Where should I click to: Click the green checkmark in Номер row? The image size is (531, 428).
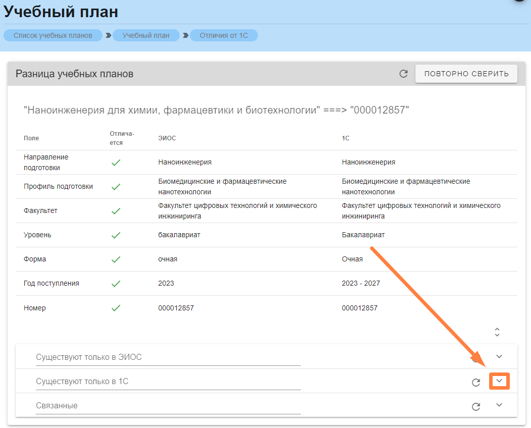(x=116, y=308)
